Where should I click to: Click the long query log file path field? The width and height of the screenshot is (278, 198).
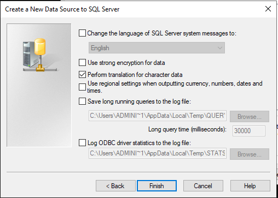click(158, 116)
